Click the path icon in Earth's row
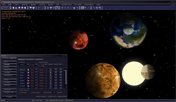176x102 pixels. click(61, 75)
